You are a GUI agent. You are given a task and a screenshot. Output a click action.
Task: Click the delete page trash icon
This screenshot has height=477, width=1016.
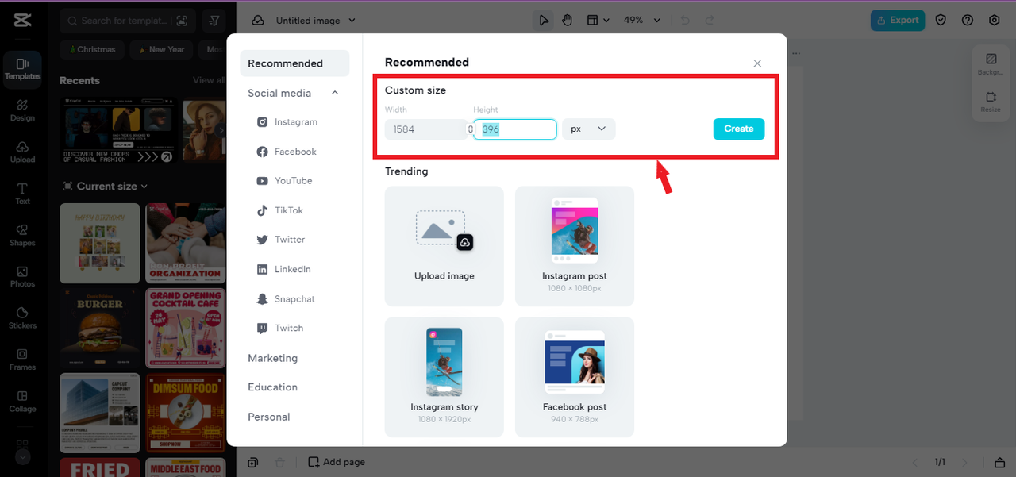pyautogui.click(x=279, y=462)
